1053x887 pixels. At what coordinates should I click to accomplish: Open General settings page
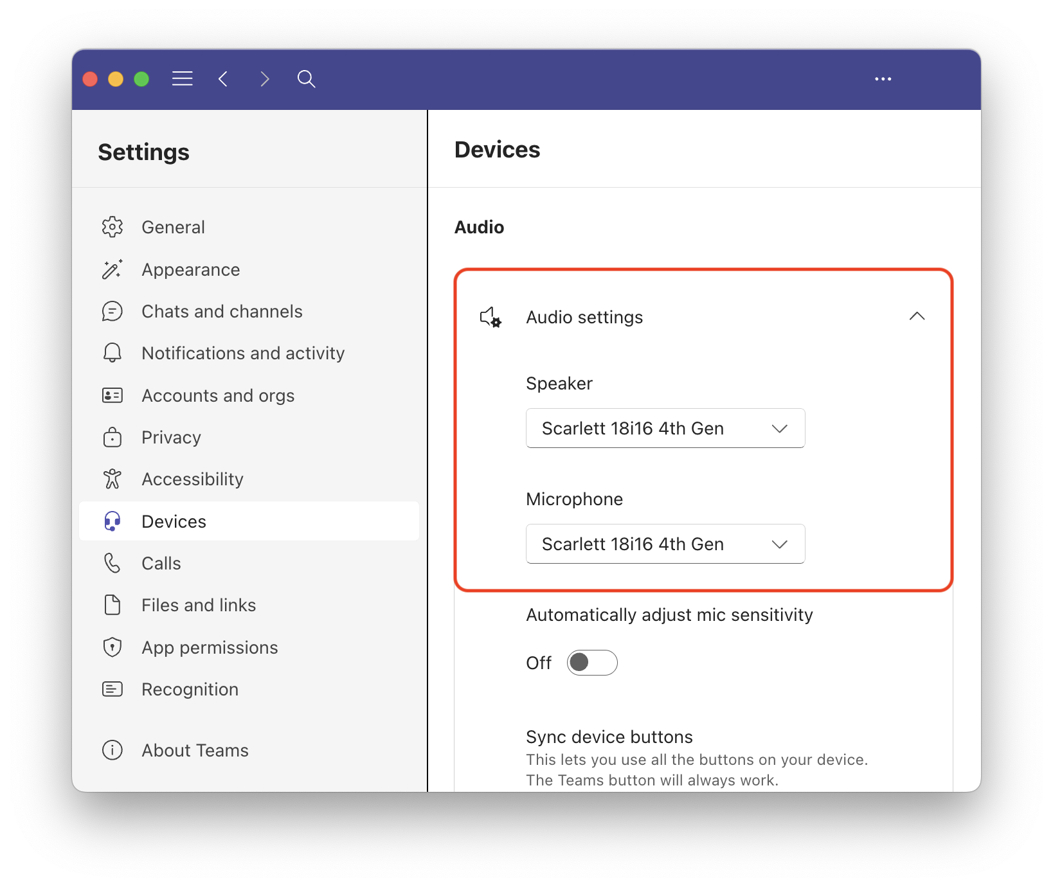coord(249,227)
